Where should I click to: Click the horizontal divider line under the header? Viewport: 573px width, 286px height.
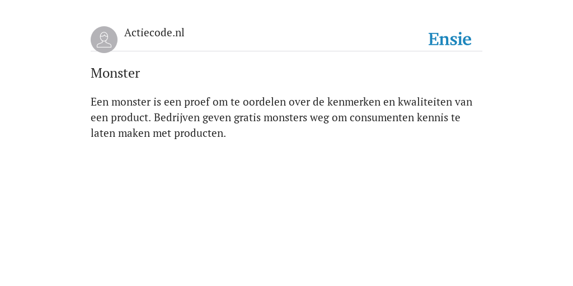click(x=286, y=51)
